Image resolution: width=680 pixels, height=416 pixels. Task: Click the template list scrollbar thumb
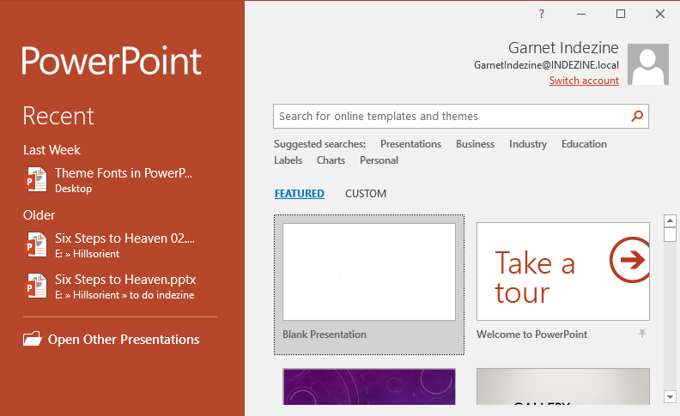(x=670, y=234)
